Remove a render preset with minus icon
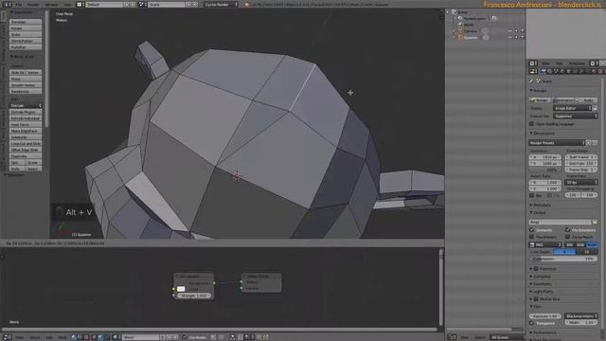The height and width of the screenshot is (341, 606). tap(595, 143)
